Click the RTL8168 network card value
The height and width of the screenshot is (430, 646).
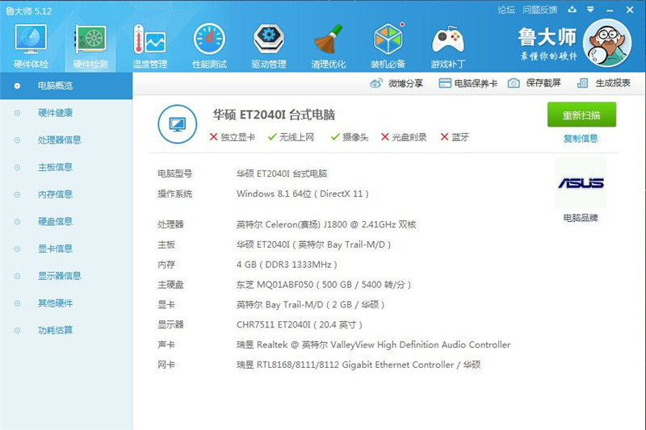coord(359,365)
